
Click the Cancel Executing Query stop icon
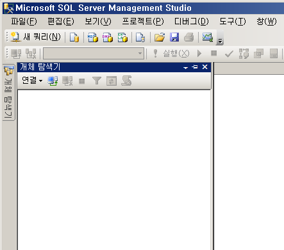(213, 53)
